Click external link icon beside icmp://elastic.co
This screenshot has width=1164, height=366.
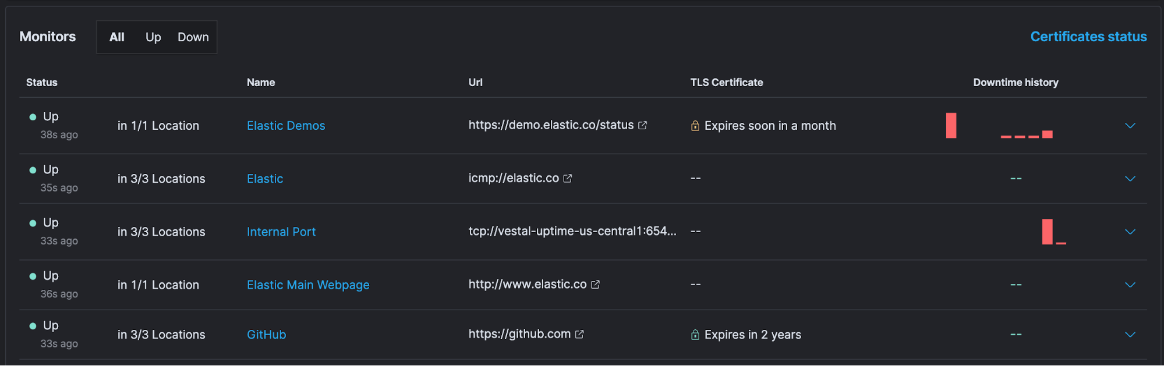pyautogui.click(x=568, y=179)
